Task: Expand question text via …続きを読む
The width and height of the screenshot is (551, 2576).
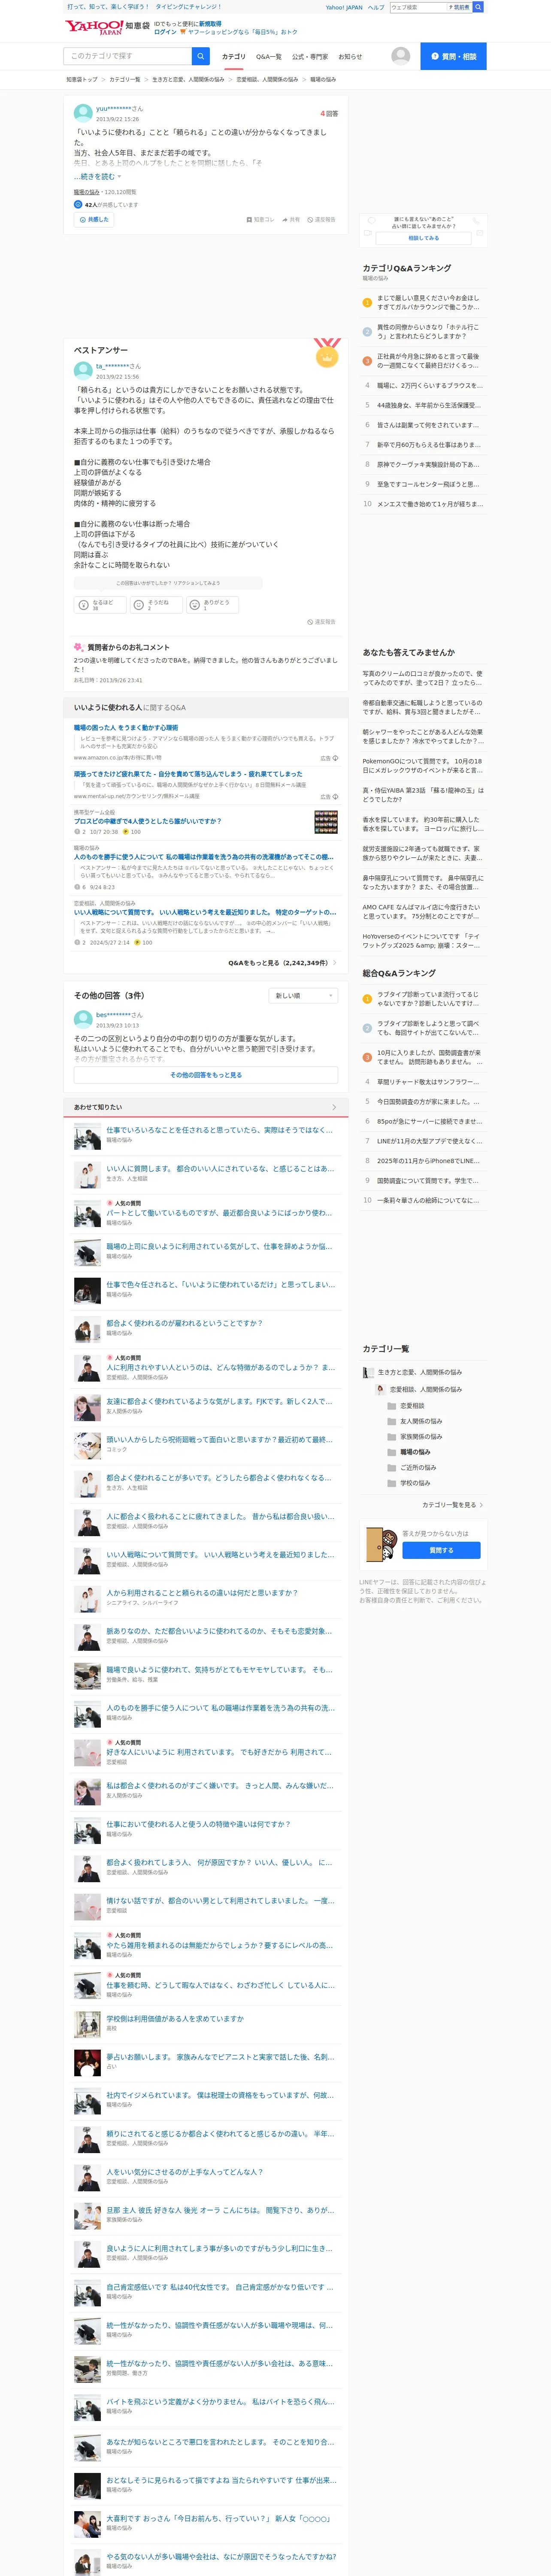Action: point(97,177)
